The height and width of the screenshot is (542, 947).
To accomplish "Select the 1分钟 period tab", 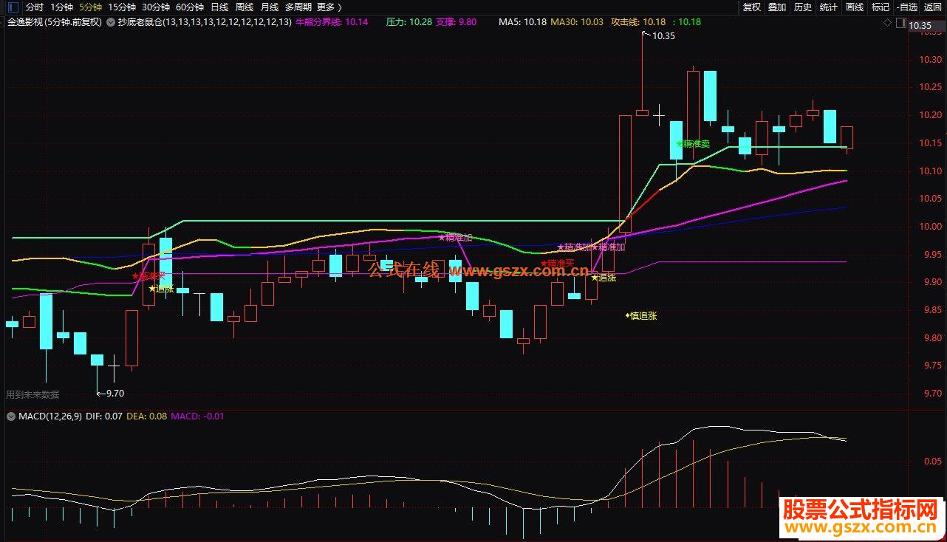I will tap(62, 7).
